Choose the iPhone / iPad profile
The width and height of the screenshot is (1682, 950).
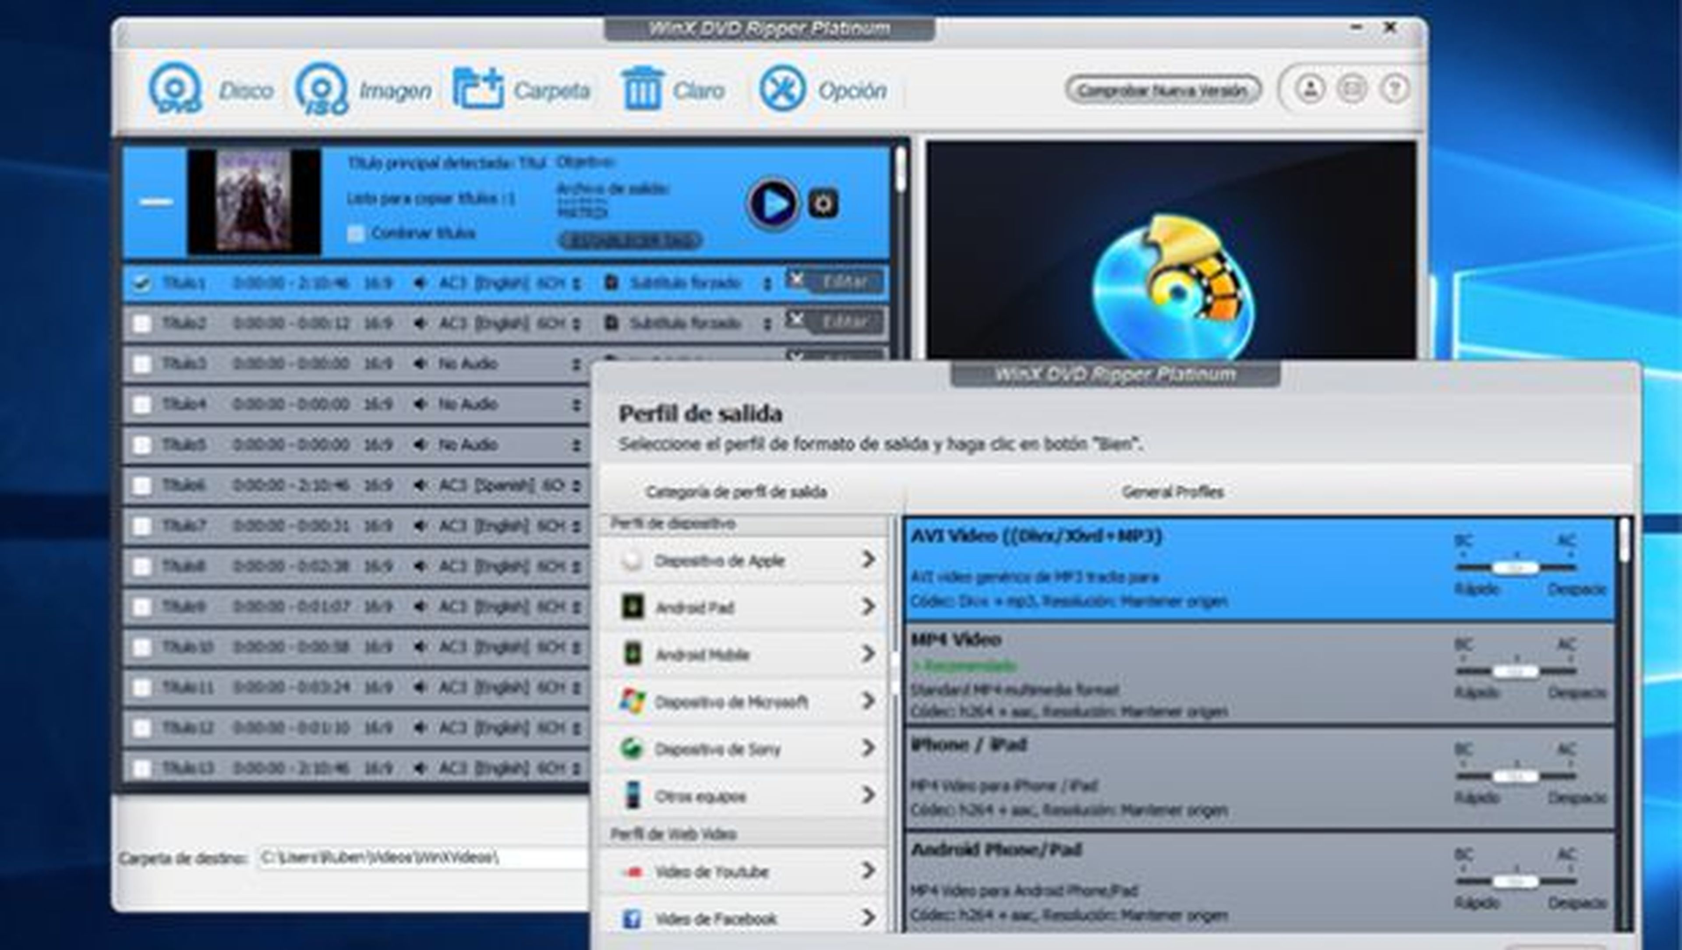(1260, 778)
